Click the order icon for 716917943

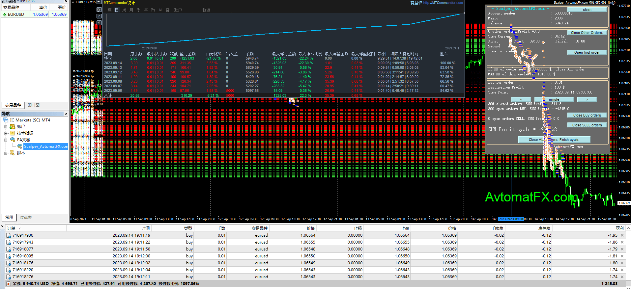point(9,242)
